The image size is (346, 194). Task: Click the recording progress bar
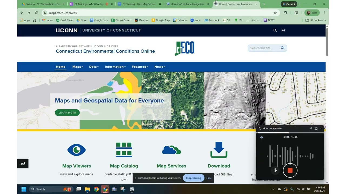click(x=290, y=133)
